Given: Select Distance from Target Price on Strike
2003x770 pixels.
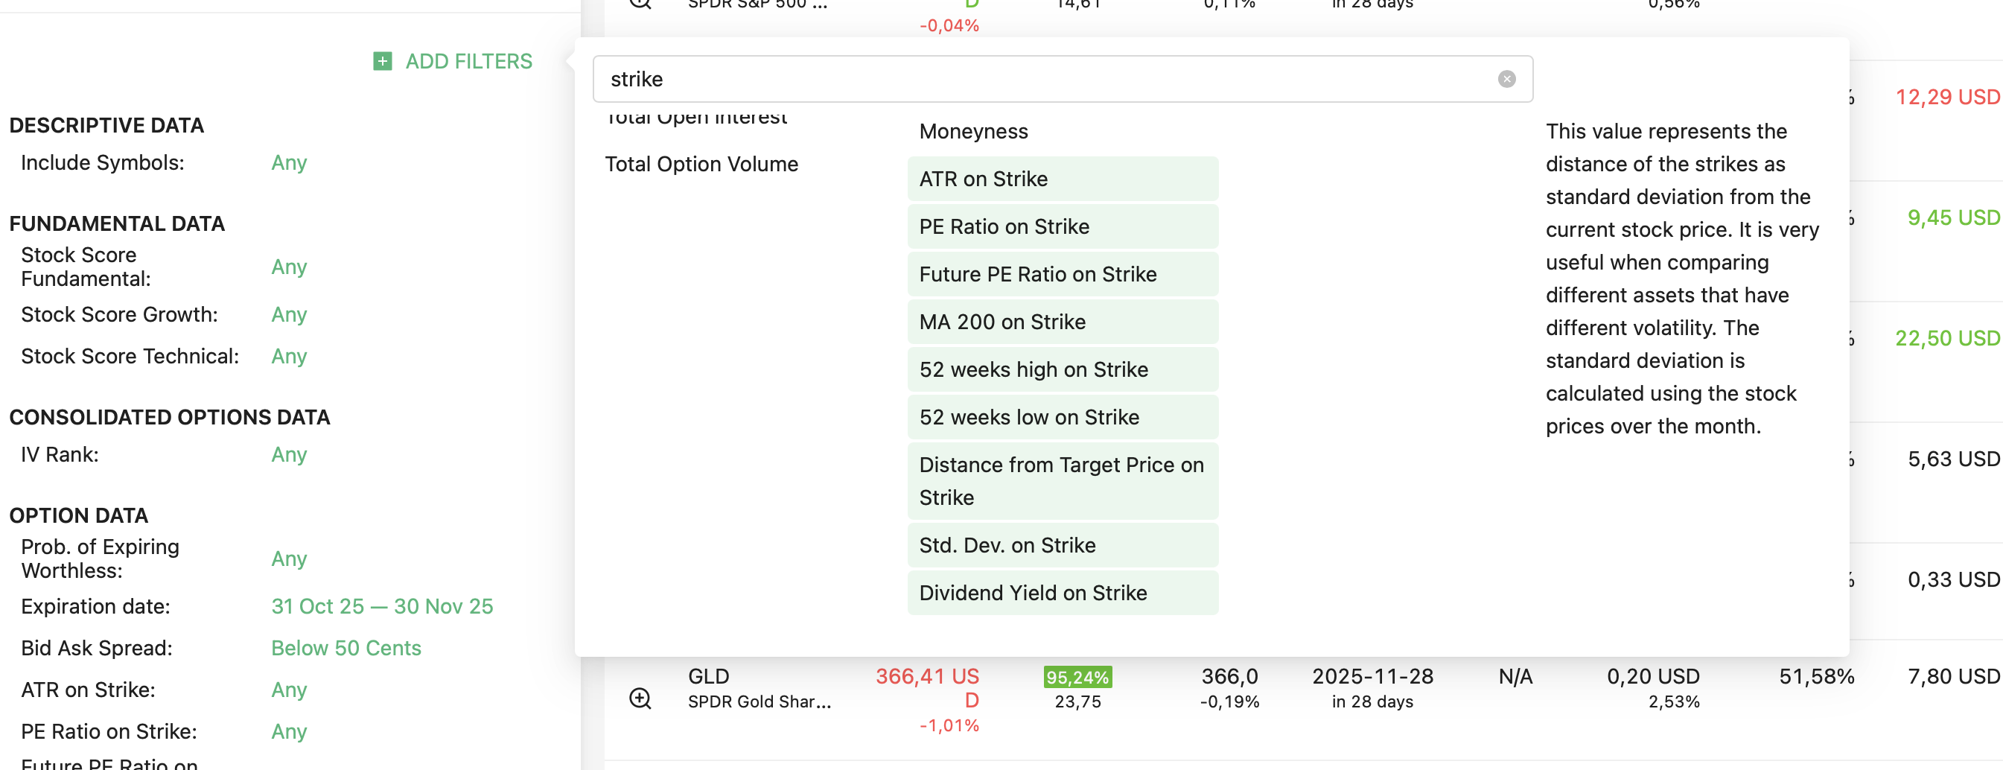Looking at the screenshot, I should pyautogui.click(x=1061, y=480).
